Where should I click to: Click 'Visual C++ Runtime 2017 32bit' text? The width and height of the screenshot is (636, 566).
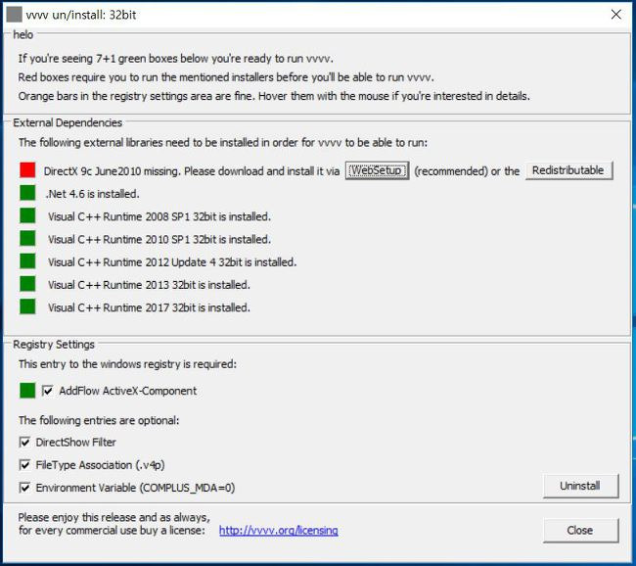[x=121, y=307]
